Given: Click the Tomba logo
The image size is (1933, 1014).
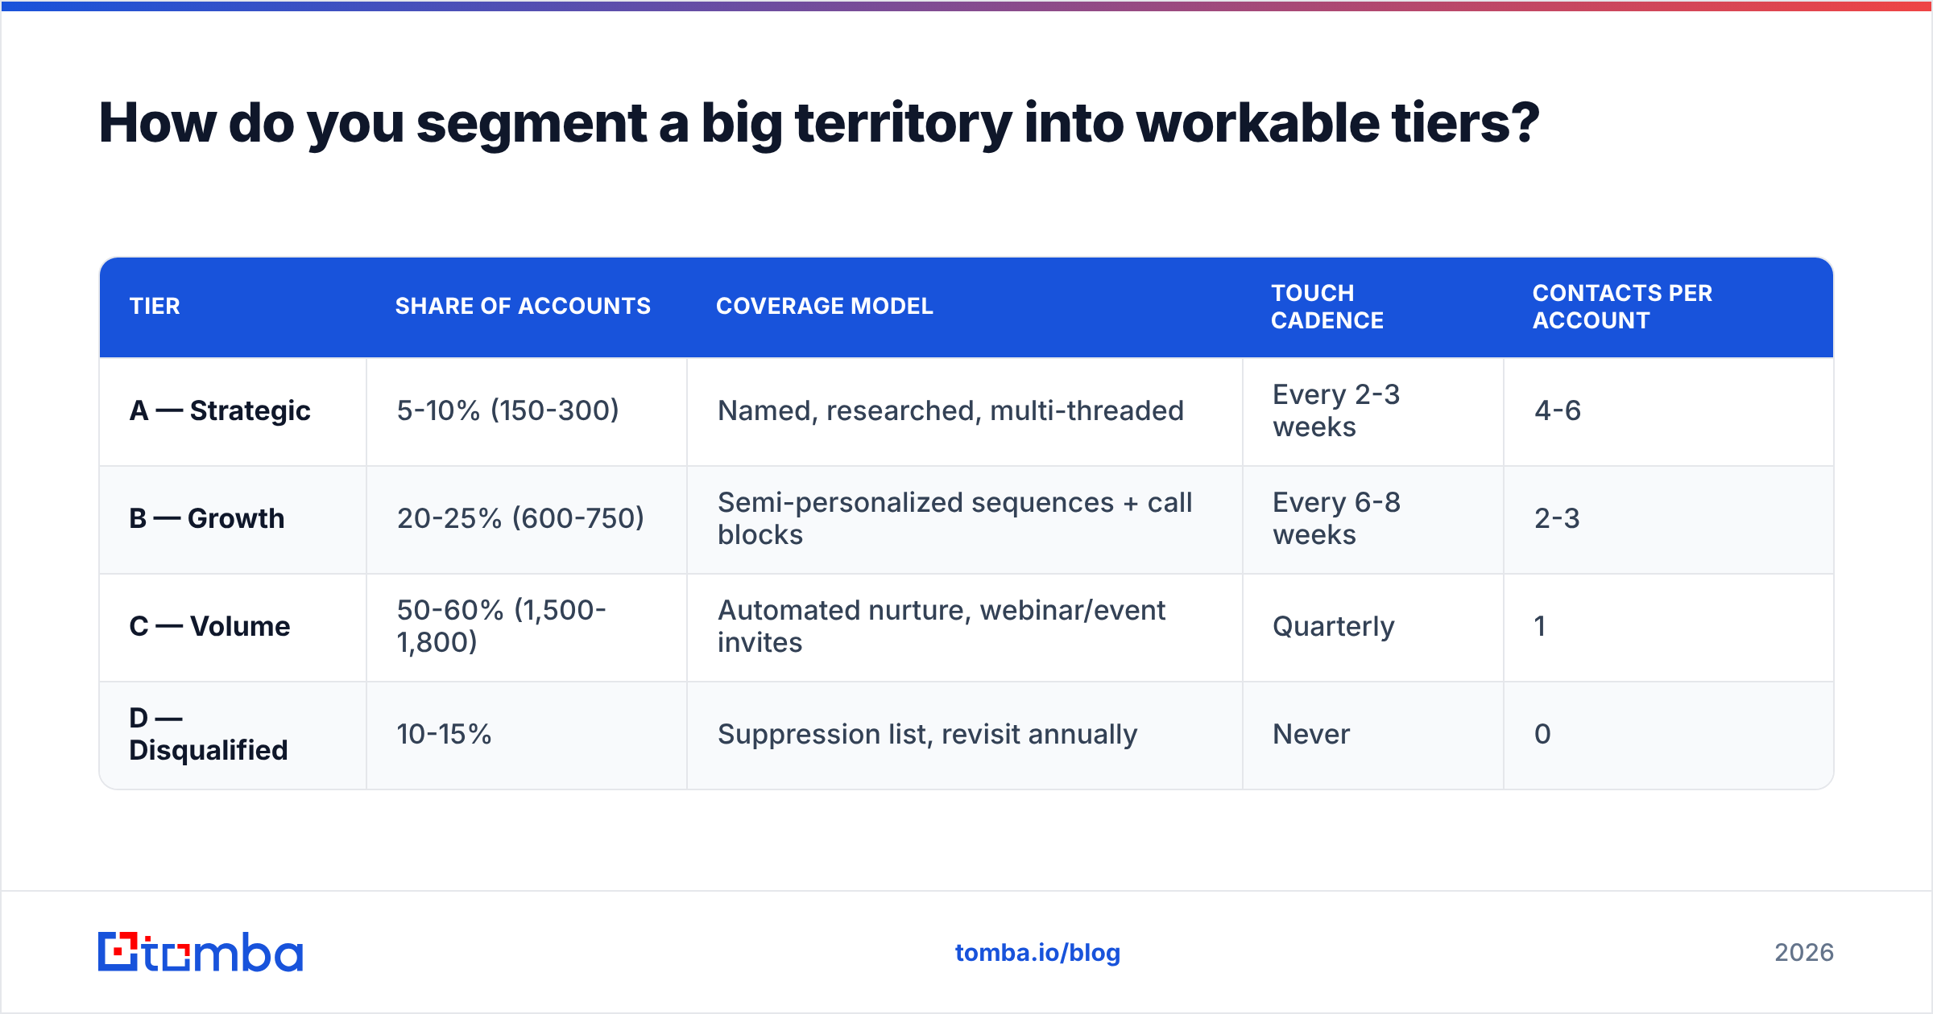Looking at the screenshot, I should coord(201,952).
